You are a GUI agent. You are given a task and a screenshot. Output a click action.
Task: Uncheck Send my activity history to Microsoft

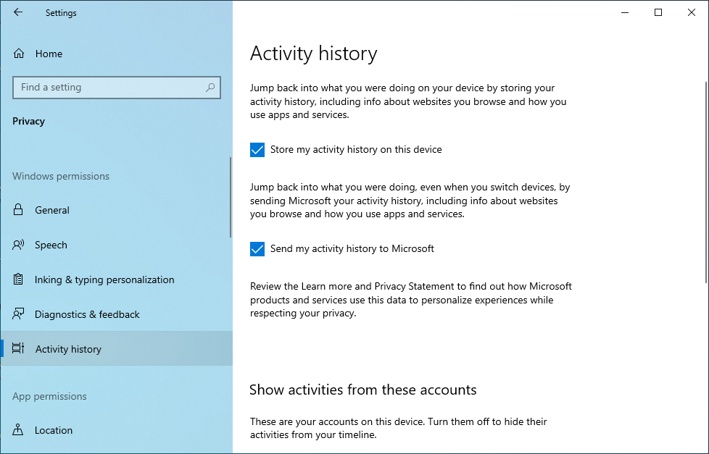(257, 249)
